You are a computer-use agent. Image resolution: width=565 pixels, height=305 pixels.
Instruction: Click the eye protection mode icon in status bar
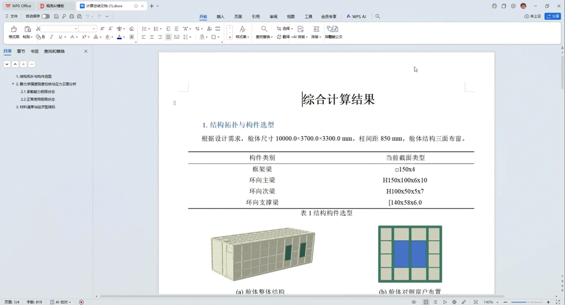(414, 302)
